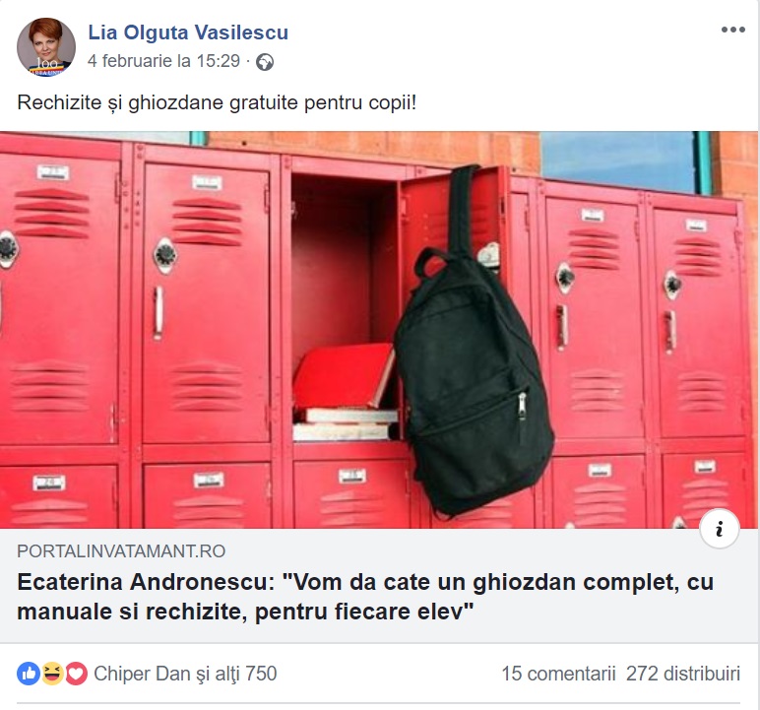Click the second line of the article title

[245, 613]
